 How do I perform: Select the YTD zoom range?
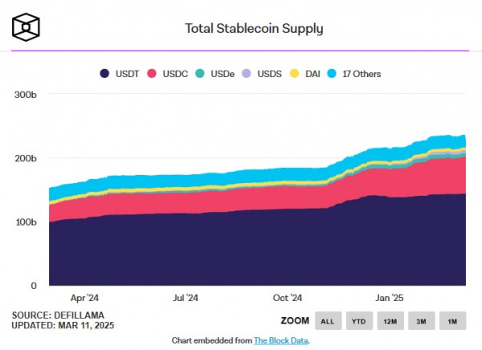[x=358, y=321]
